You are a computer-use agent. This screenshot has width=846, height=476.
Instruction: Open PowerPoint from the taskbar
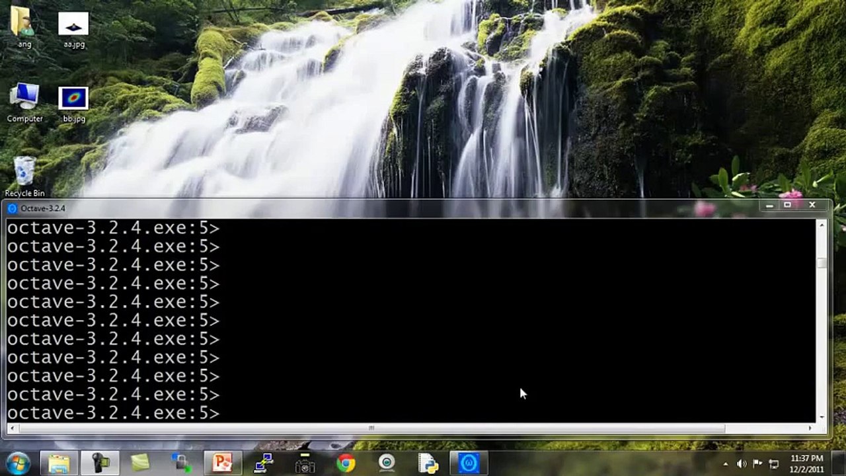(222, 463)
